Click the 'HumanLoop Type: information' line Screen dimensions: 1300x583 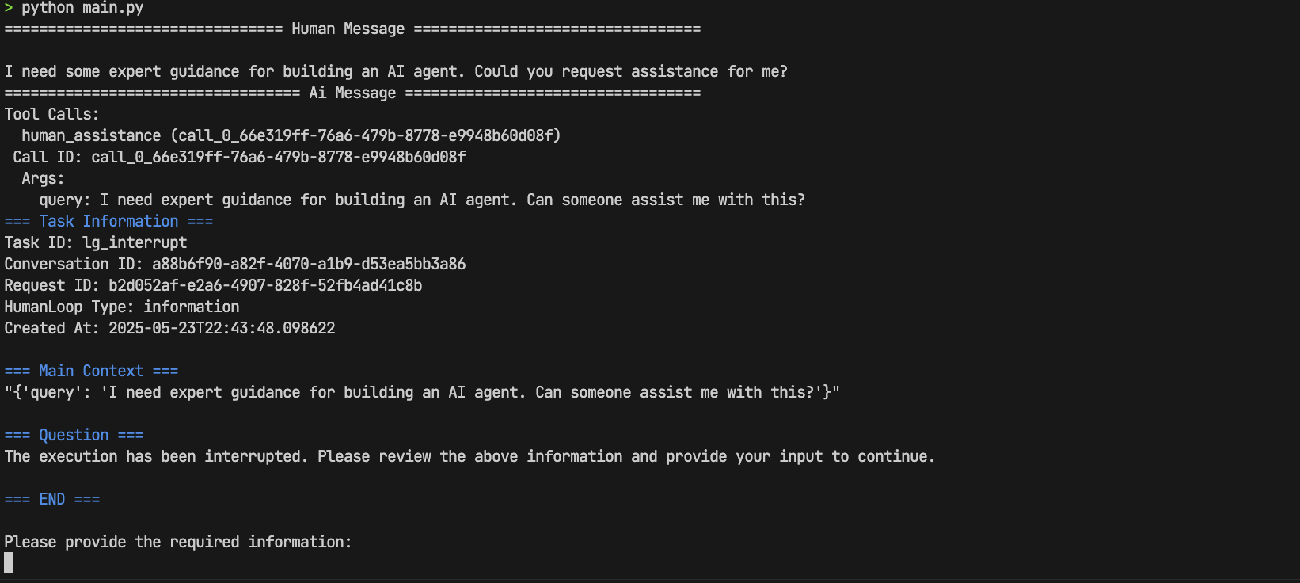(x=122, y=307)
